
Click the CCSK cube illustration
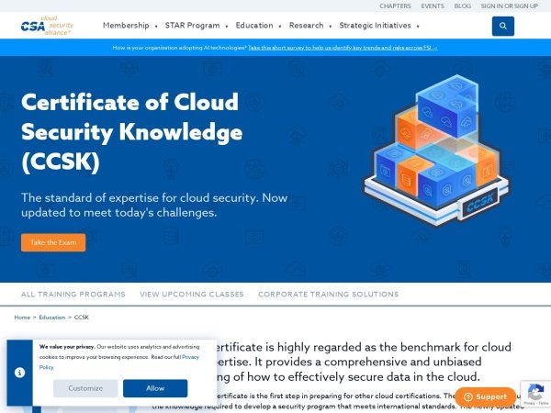click(x=436, y=151)
